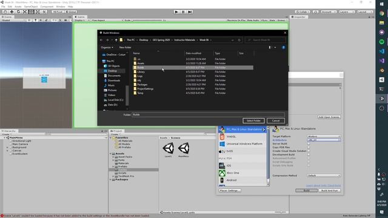Click the Select Folder button
The image size is (388, 218).
[x=253, y=121]
